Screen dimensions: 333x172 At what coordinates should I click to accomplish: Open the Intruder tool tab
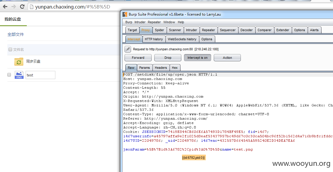[x=192, y=30]
